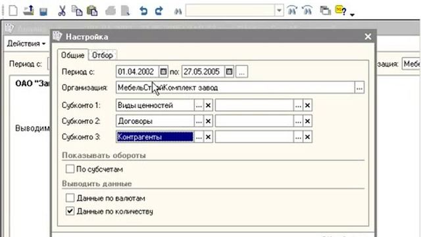The height and width of the screenshot is (237, 421).
Task: Click ellipsis for Субконто 2 value
Action: tap(298, 121)
